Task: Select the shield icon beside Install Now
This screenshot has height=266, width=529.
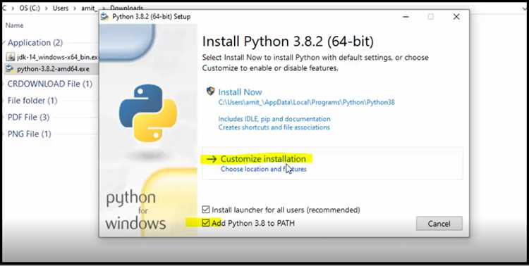Action: [210, 91]
